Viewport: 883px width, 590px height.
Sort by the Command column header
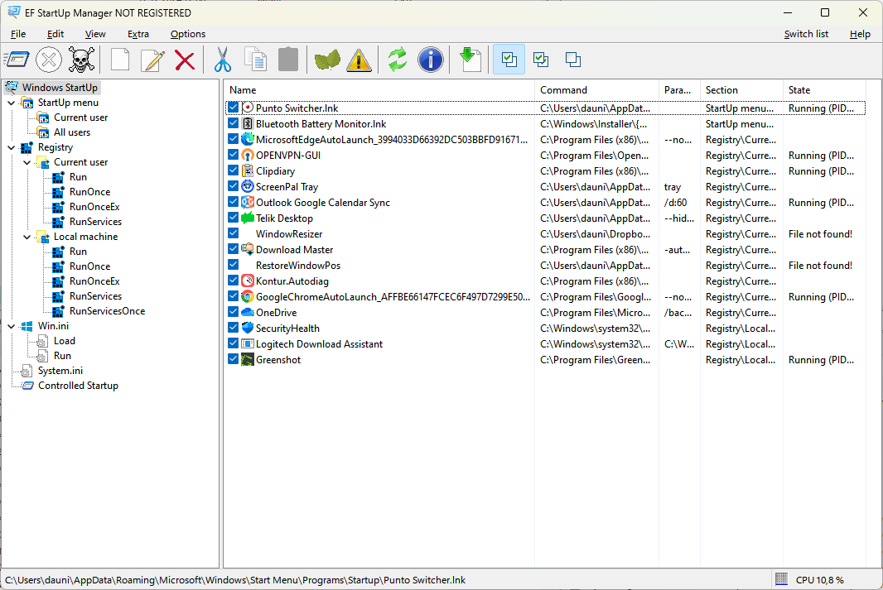point(596,90)
